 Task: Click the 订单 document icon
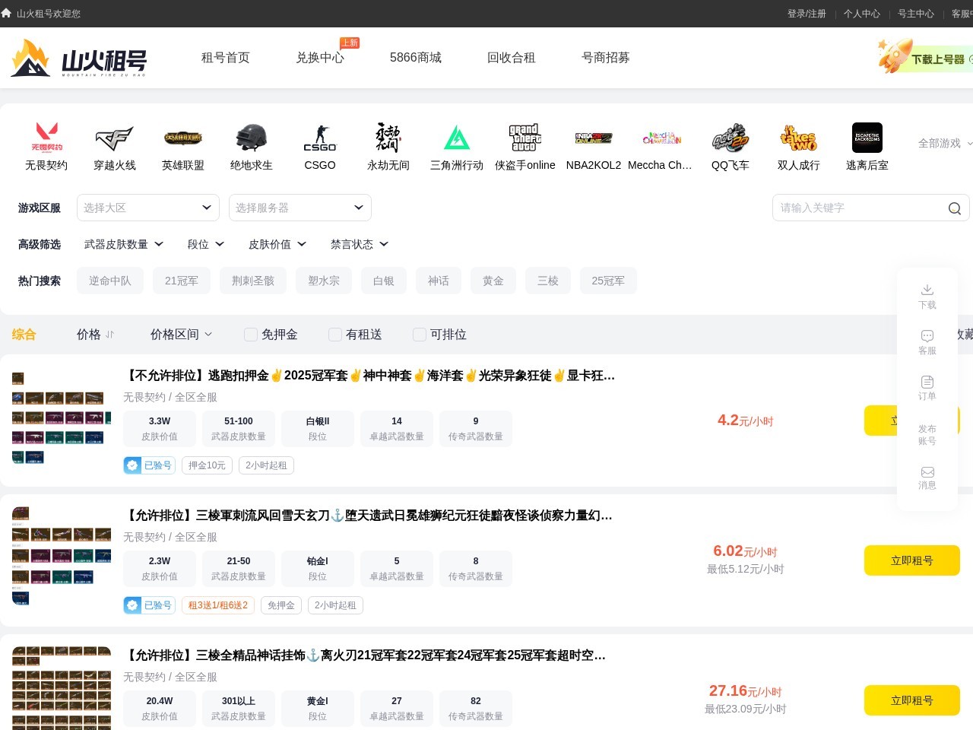[927, 382]
